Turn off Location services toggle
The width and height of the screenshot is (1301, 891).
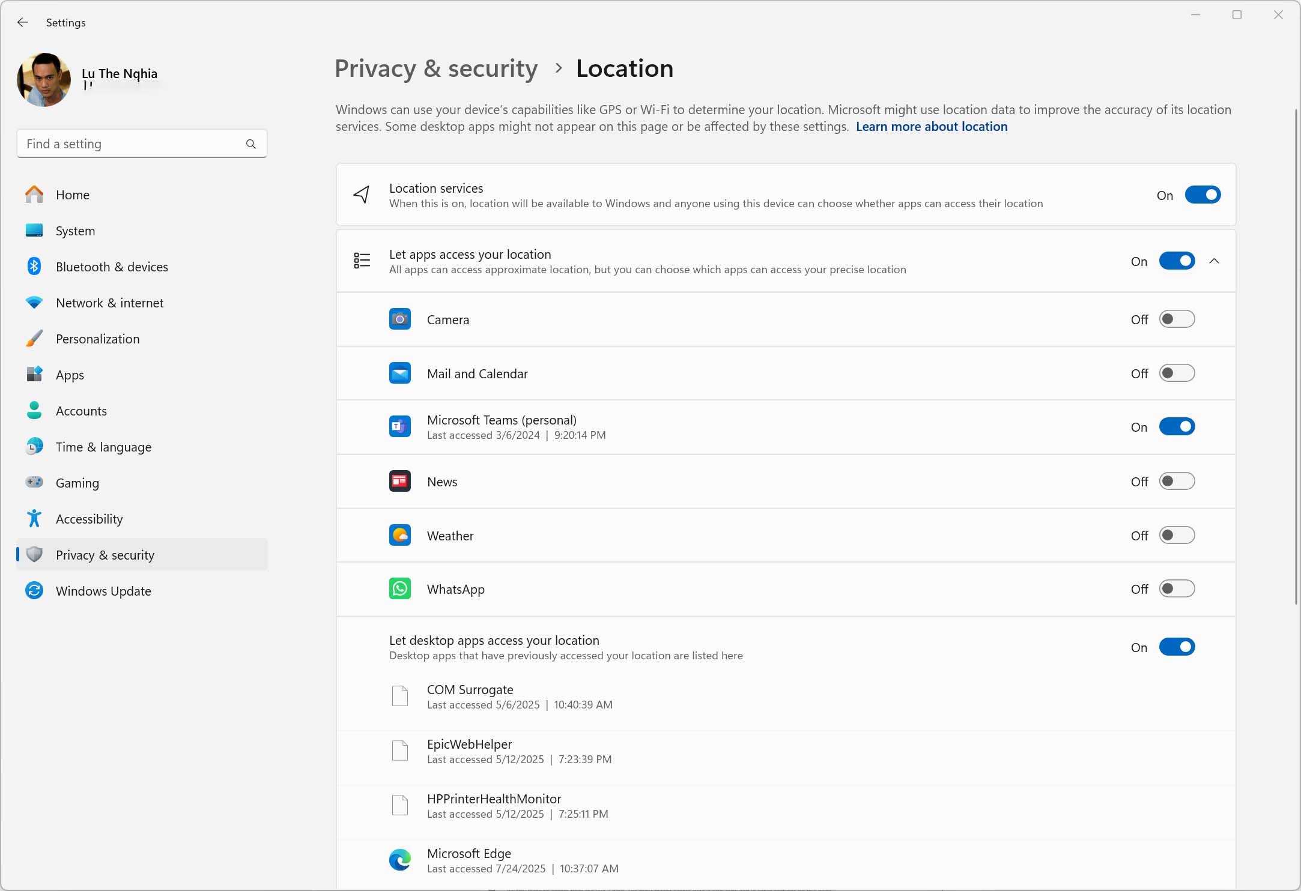(1202, 195)
